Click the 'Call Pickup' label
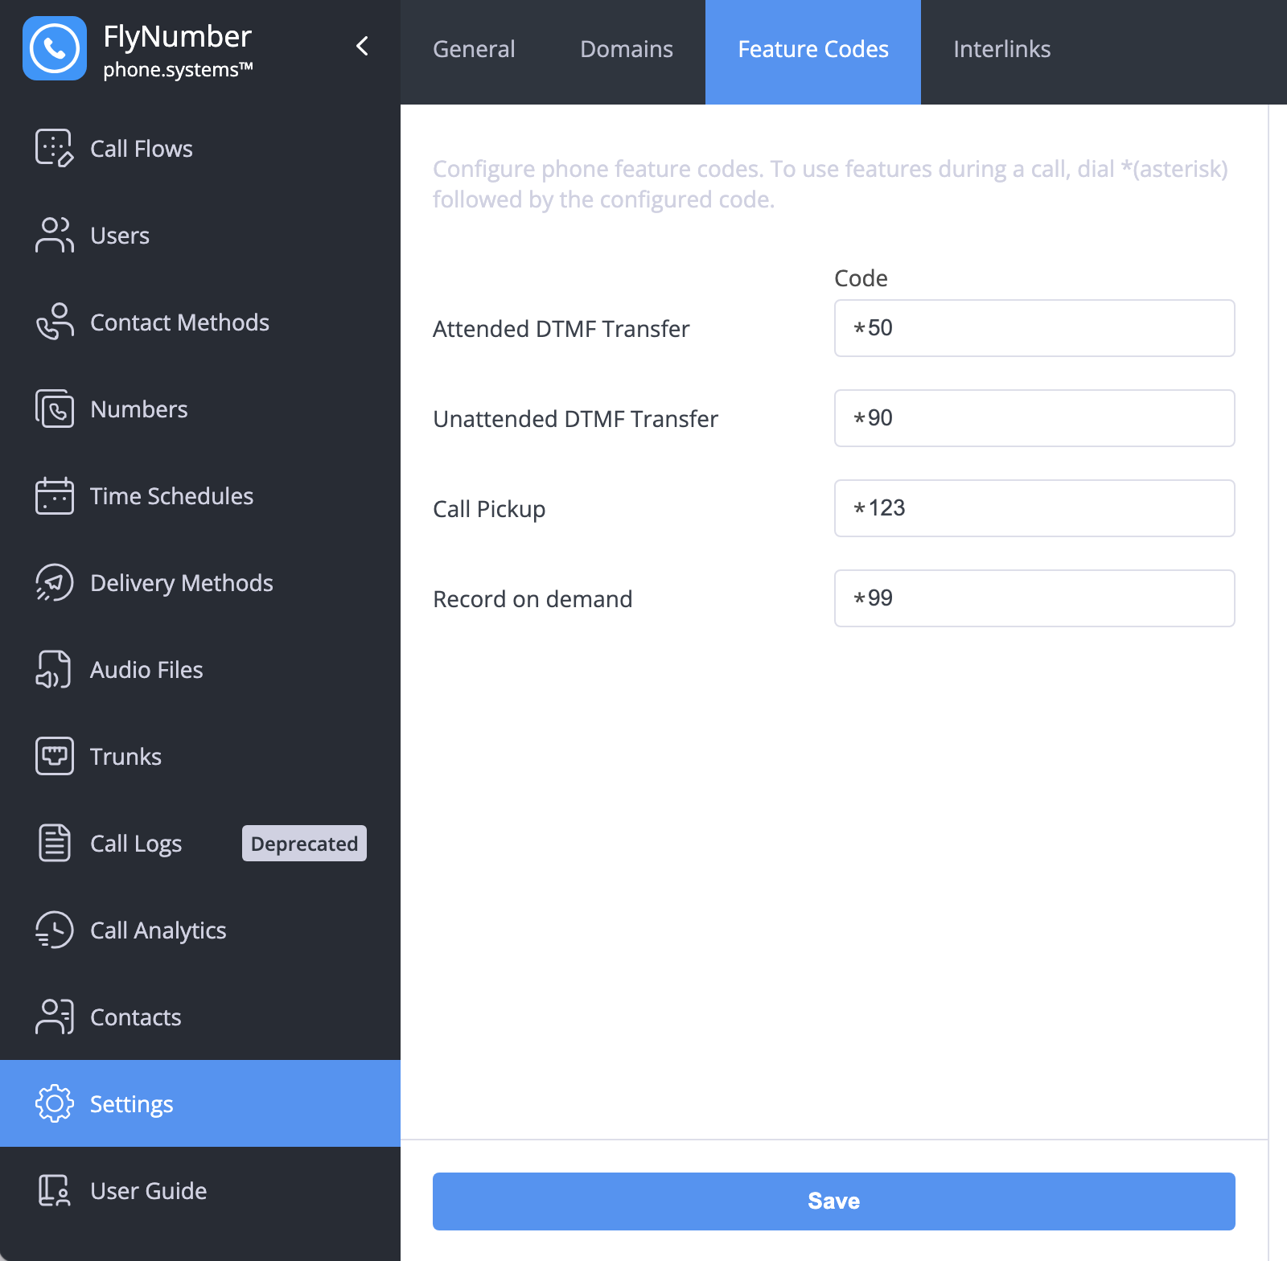The image size is (1287, 1261). tap(489, 509)
